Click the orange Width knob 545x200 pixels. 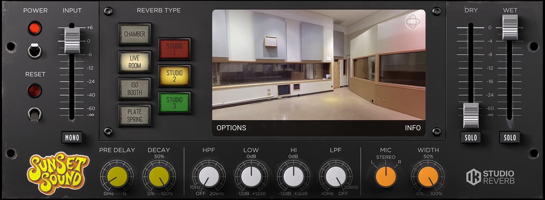coord(428,177)
